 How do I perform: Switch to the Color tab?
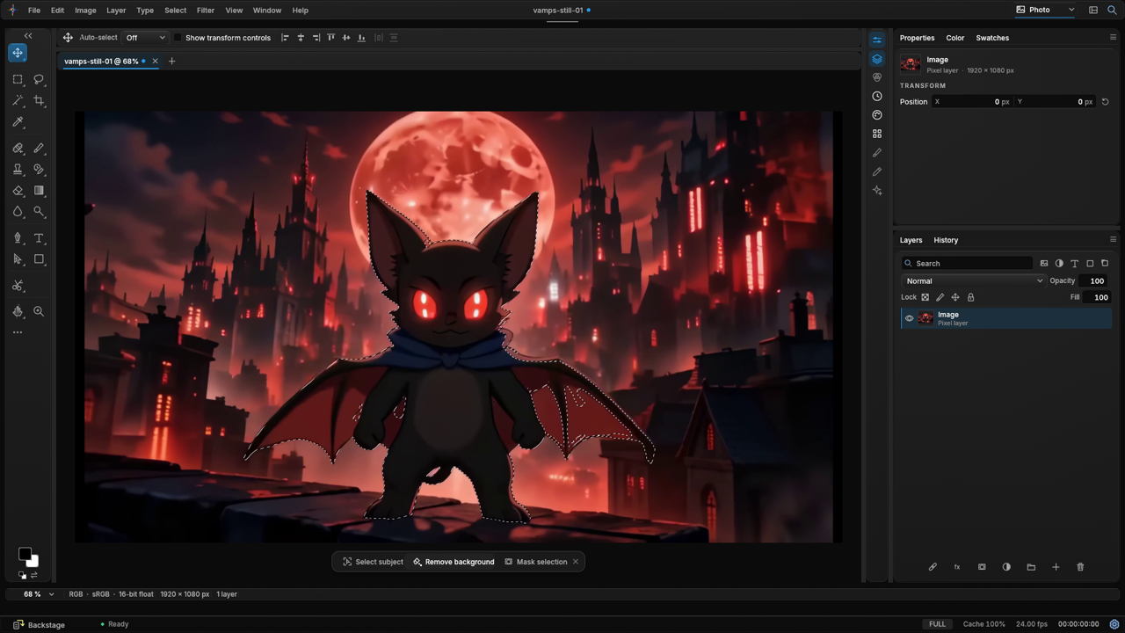click(955, 38)
